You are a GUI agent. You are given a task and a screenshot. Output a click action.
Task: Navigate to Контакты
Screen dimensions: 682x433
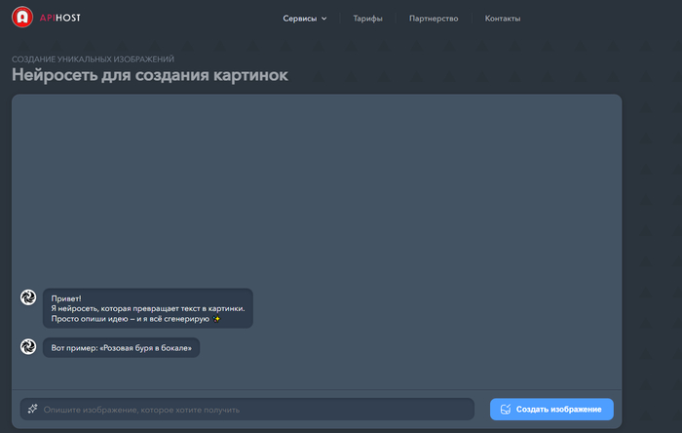coord(503,19)
